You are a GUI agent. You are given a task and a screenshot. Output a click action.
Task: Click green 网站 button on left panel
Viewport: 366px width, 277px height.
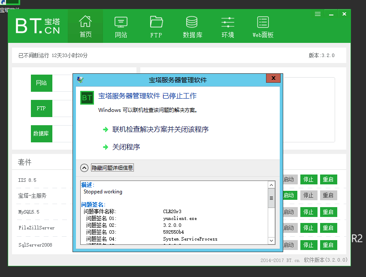[x=42, y=83]
